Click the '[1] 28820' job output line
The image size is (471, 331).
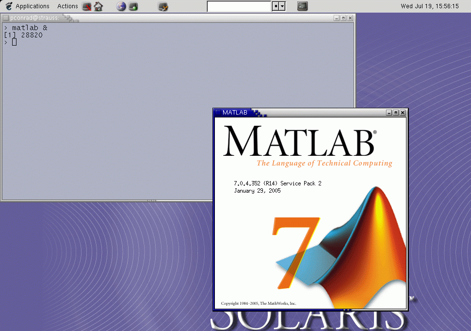tap(23, 35)
